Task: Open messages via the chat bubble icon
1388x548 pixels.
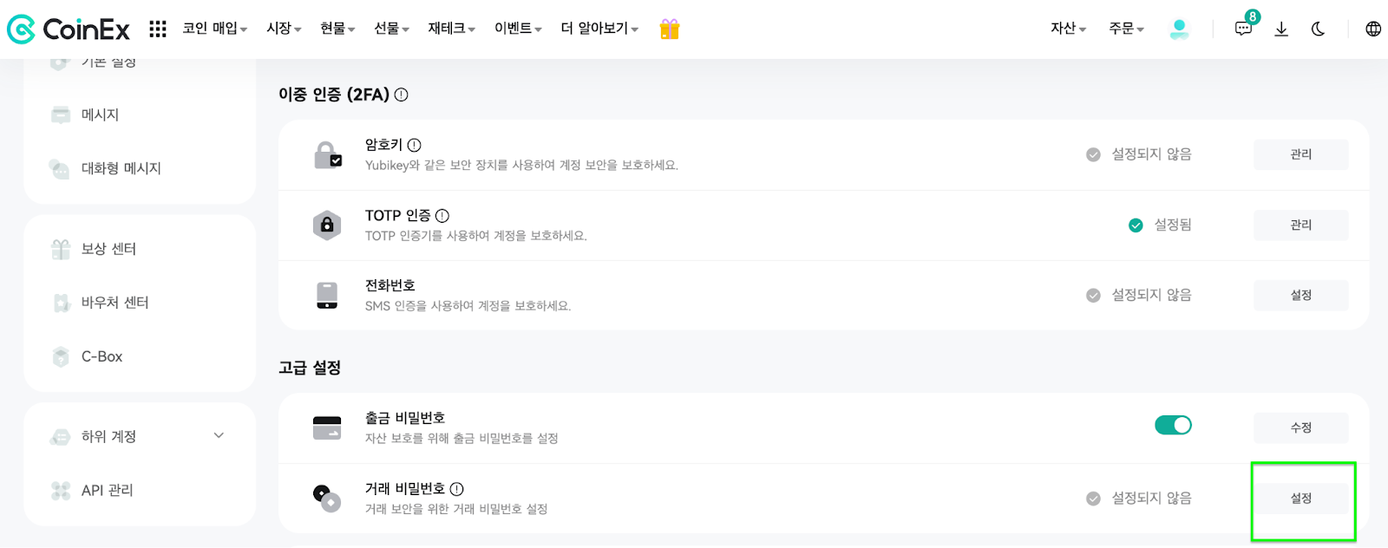Action: (x=1243, y=29)
